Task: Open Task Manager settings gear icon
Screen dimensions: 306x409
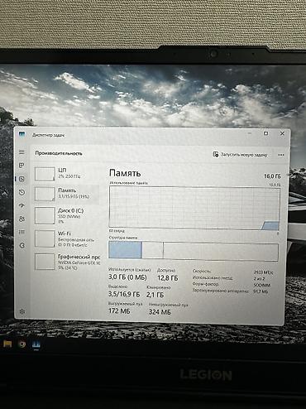Action: pyautogui.click(x=22, y=311)
